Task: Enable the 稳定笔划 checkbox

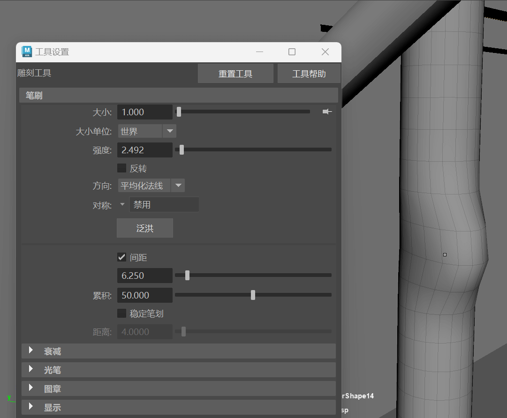Action: tap(121, 313)
